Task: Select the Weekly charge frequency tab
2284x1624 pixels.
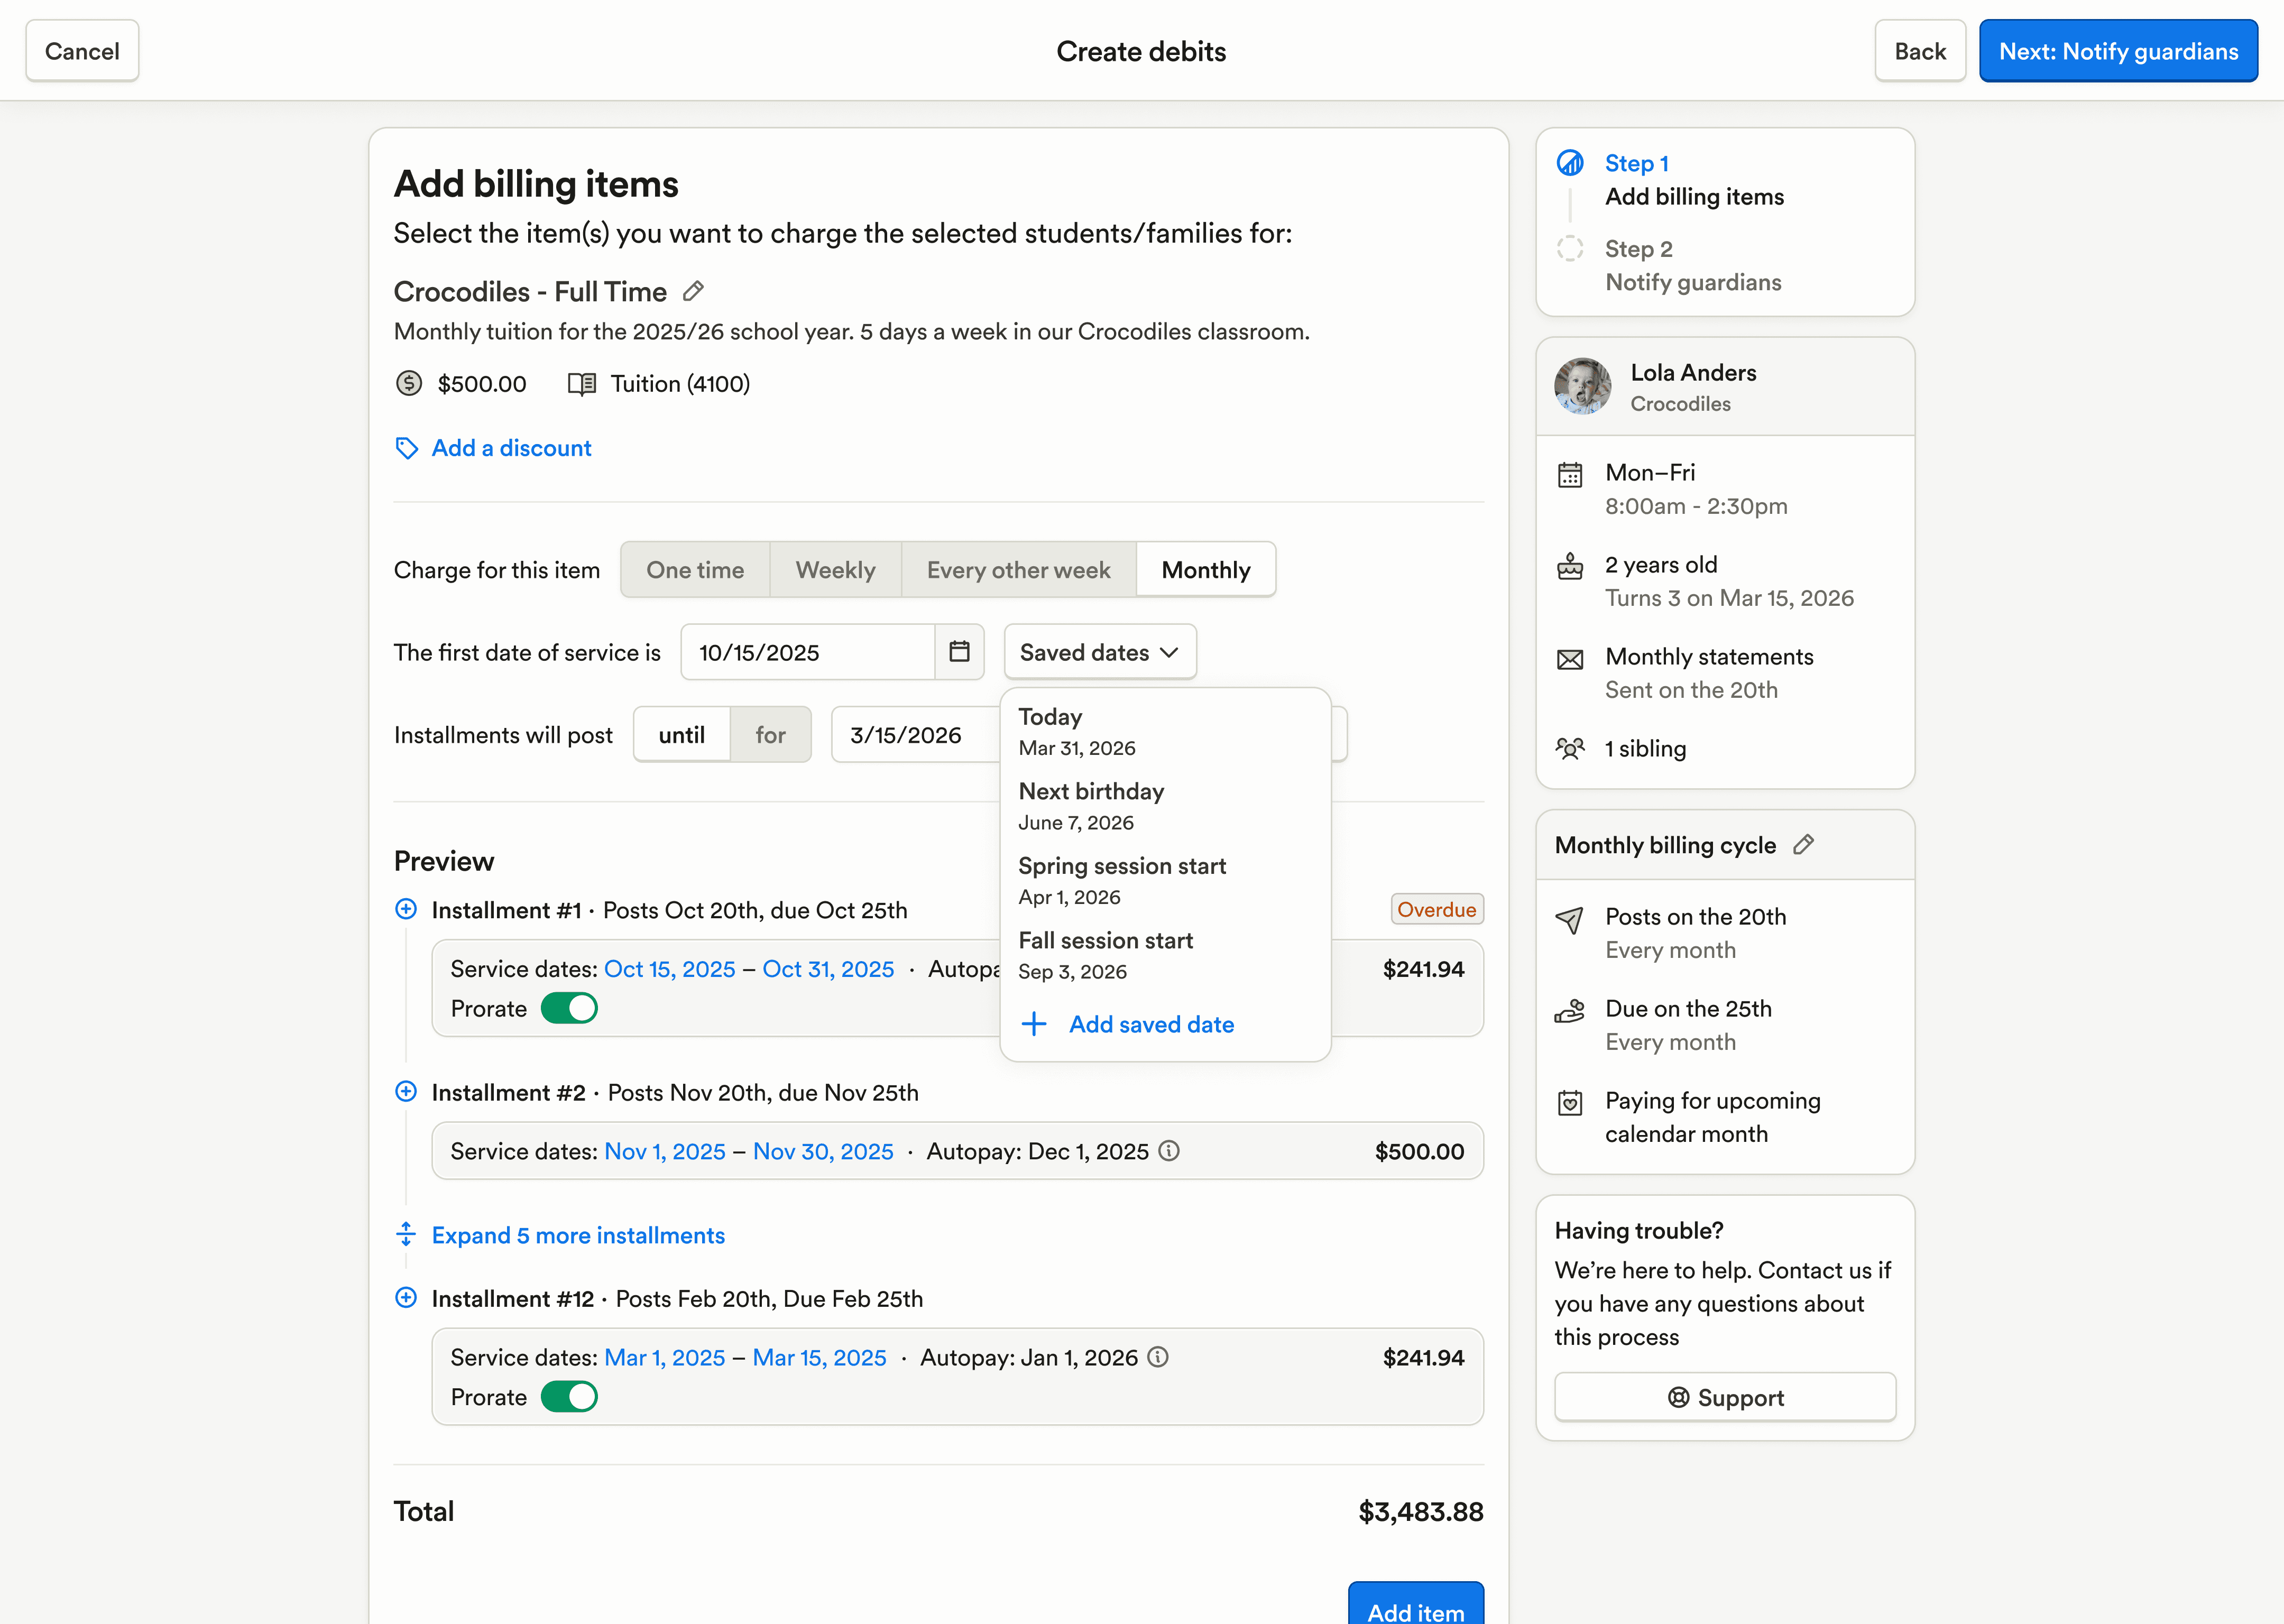Action: pos(835,570)
